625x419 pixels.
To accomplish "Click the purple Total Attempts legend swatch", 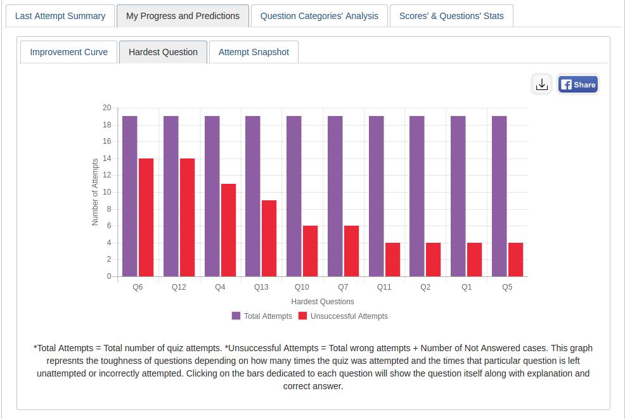I will [x=236, y=316].
